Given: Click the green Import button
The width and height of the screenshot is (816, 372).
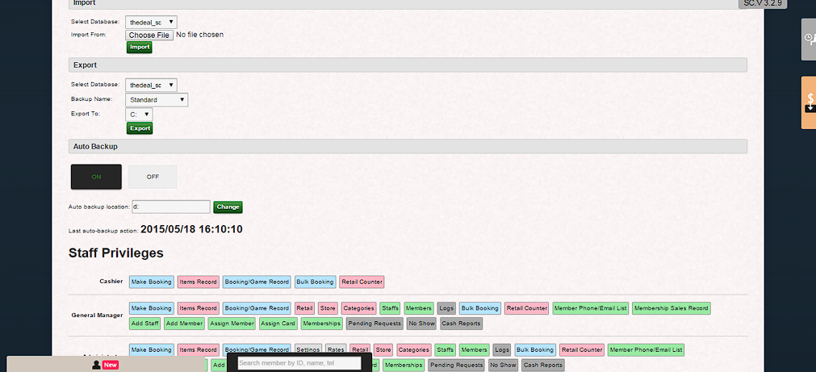Looking at the screenshot, I should click(x=140, y=48).
